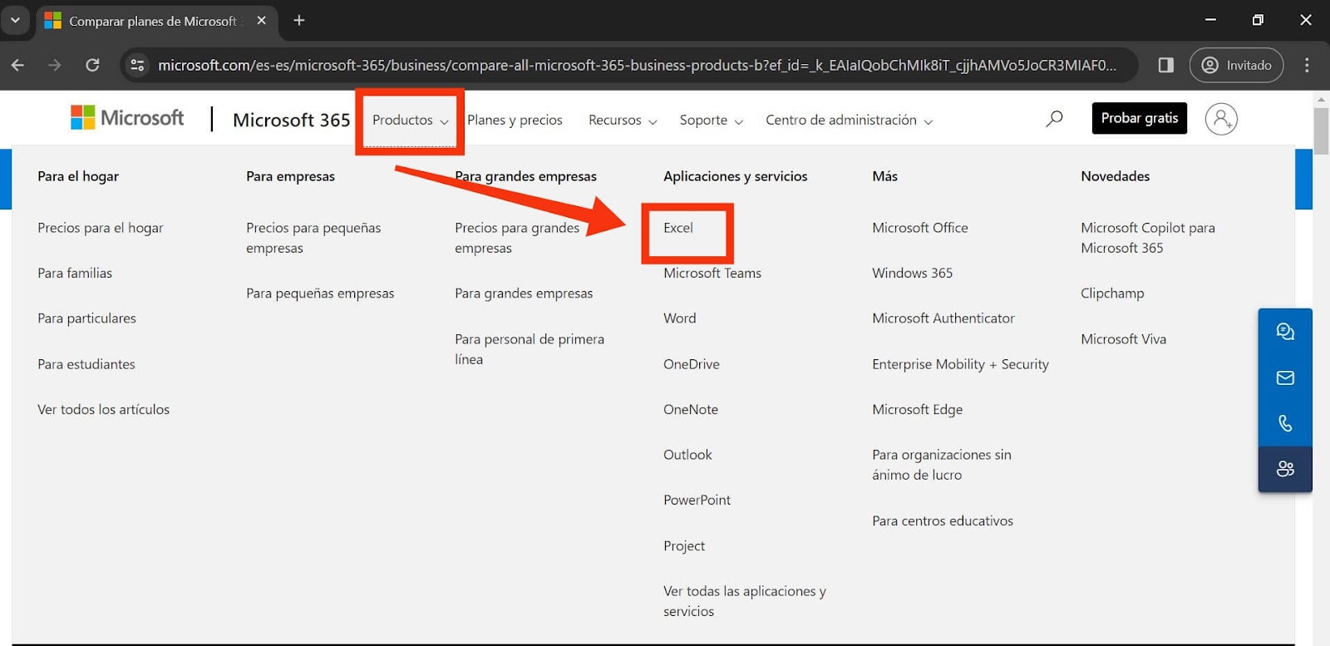
Task: Click the page vertical scrollbar thumb
Action: (1321, 131)
